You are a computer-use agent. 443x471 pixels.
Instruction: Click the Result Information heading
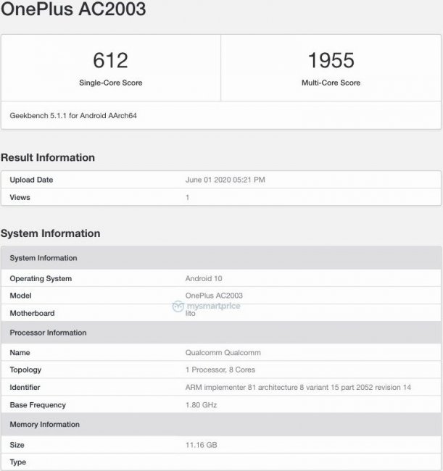click(x=48, y=157)
